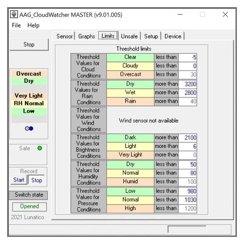Click the CloudWatcher app icon in title bar
The width and height of the screenshot is (245, 245).
(x=14, y=14)
